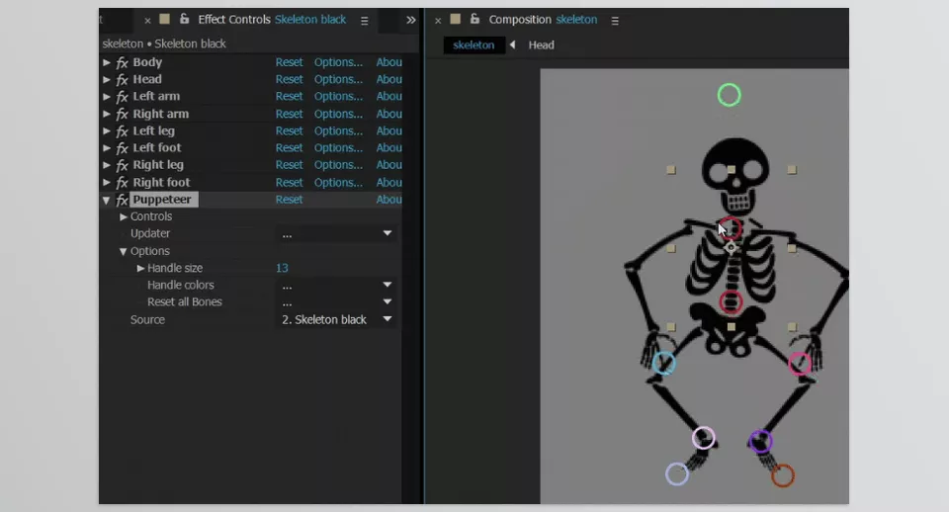This screenshot has width=949, height=512.
Task: Close the Effect Controls panel tab
Action: tap(147, 21)
